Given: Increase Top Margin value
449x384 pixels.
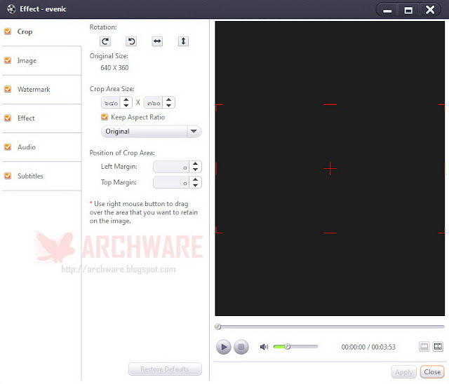Looking at the screenshot, I should (x=195, y=179).
